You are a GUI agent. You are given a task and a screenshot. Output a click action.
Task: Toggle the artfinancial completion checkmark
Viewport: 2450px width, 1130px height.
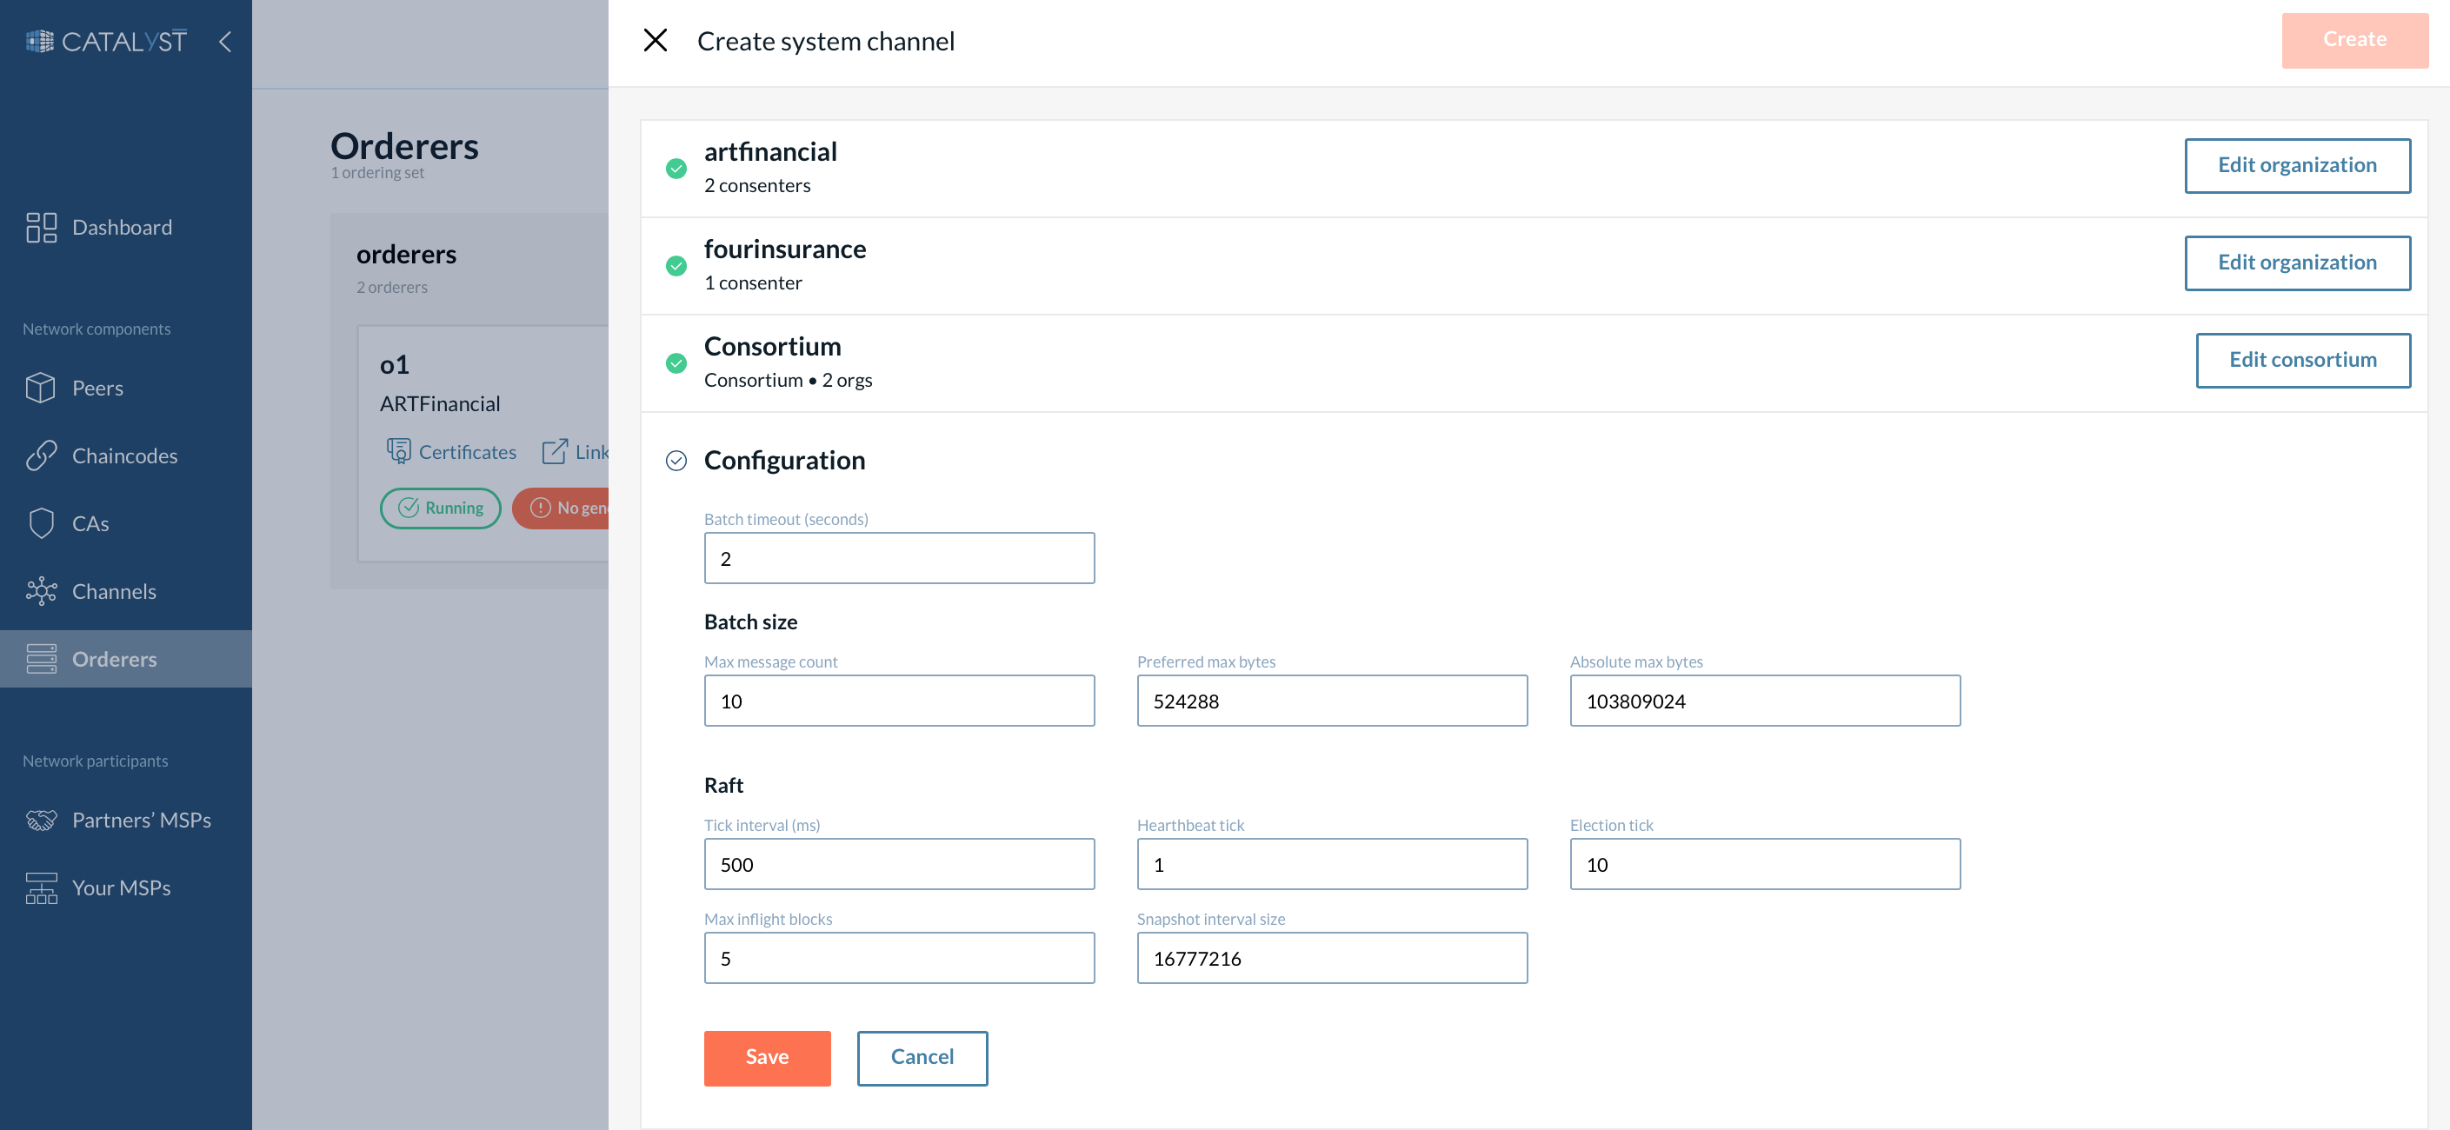[x=676, y=169]
